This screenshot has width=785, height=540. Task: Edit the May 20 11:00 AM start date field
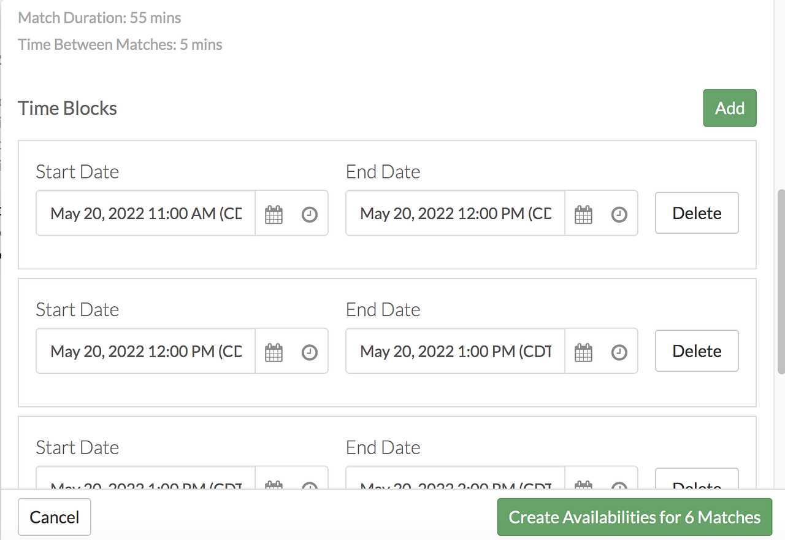(x=146, y=214)
